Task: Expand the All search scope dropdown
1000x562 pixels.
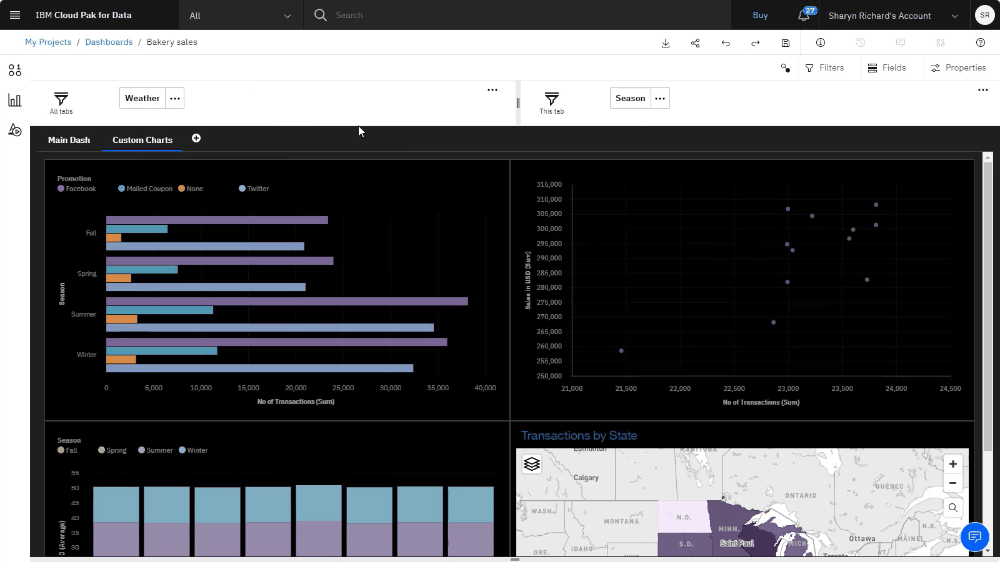Action: 241,15
